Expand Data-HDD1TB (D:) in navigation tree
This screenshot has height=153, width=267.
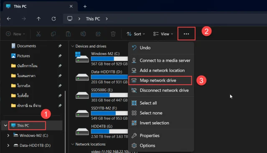tap(8, 145)
